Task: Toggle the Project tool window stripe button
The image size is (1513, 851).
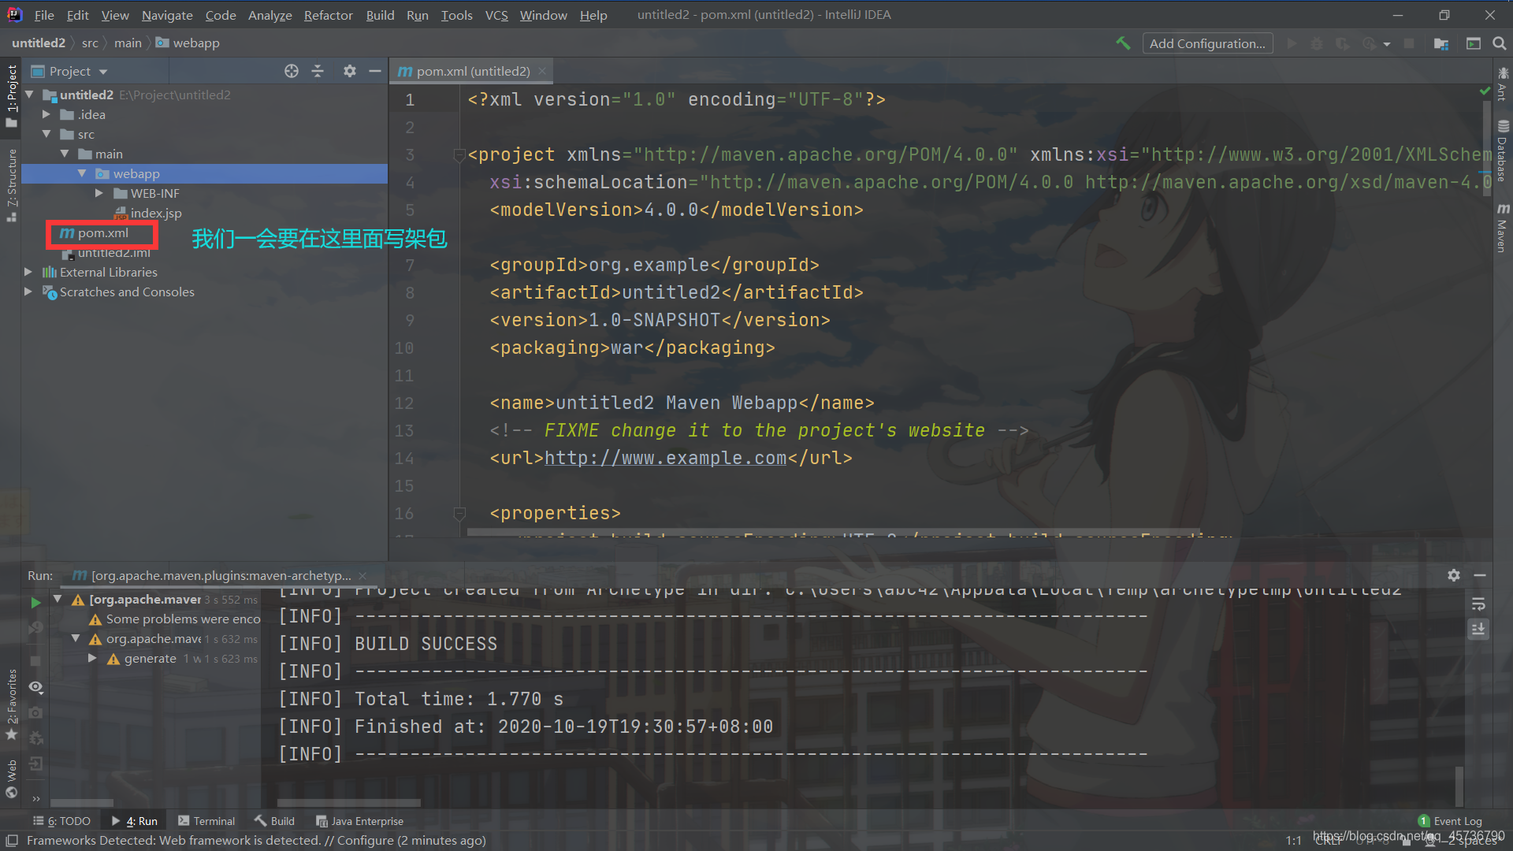Action: coord(11,95)
